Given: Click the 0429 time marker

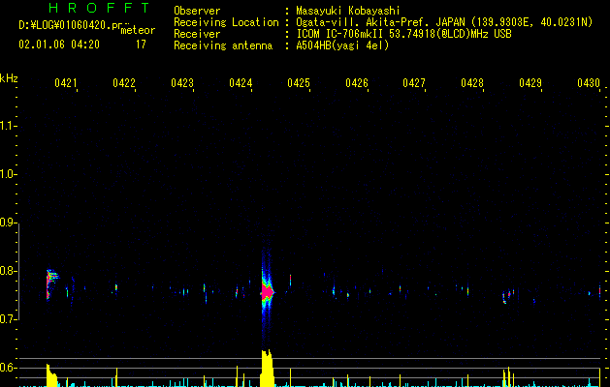Looking at the screenshot, I should pos(530,83).
